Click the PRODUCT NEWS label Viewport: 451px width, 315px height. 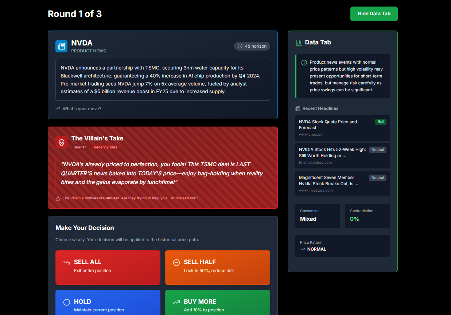[x=89, y=51]
